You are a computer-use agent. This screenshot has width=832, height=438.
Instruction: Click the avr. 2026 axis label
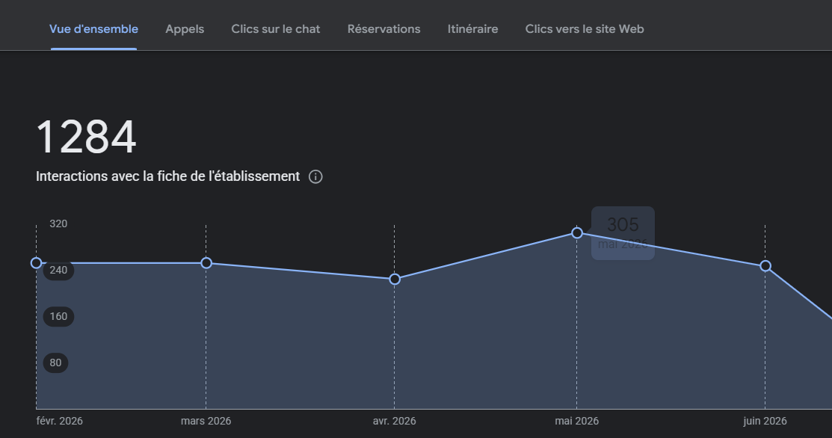pos(394,421)
